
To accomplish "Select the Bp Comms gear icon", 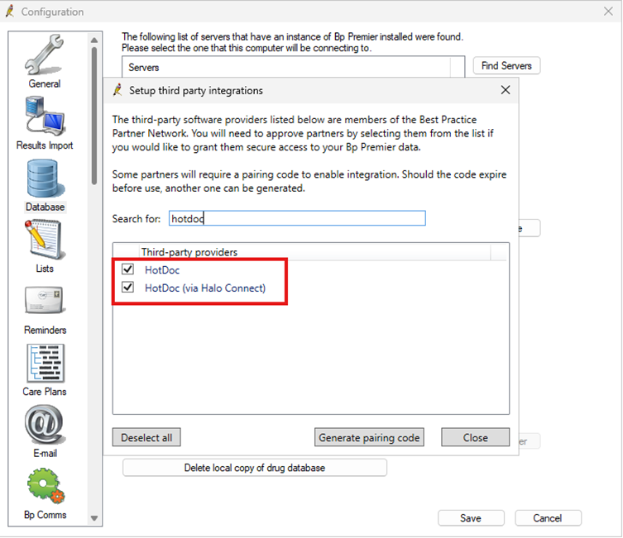I will (x=45, y=488).
